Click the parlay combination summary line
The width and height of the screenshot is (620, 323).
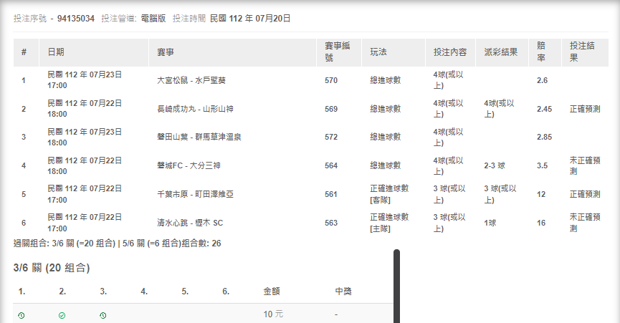pos(117,244)
